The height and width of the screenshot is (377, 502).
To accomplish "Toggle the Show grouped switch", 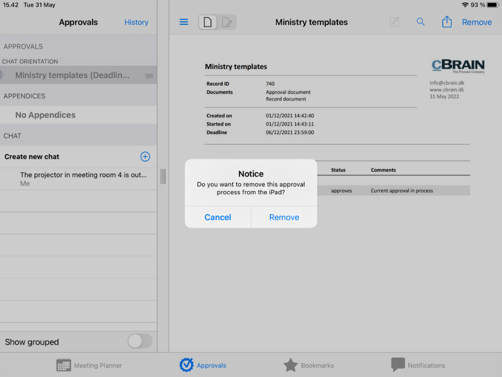I will (x=140, y=342).
